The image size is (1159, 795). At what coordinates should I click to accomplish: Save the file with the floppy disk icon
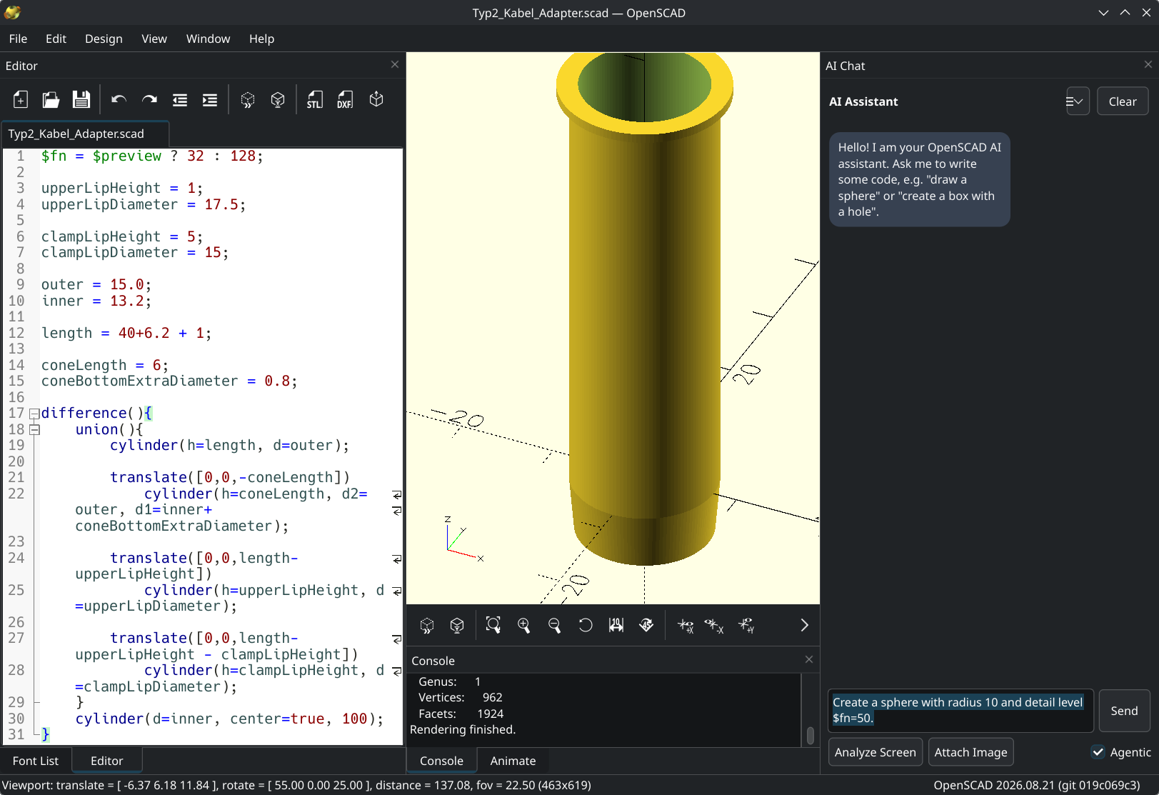81,100
